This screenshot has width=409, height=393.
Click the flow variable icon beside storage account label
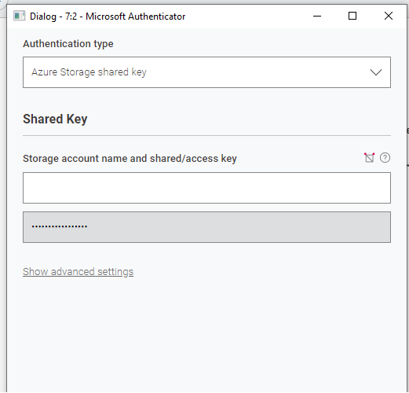(369, 158)
